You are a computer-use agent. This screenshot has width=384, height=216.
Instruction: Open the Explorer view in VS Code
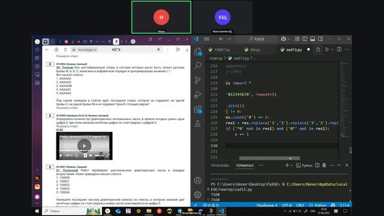197,52
